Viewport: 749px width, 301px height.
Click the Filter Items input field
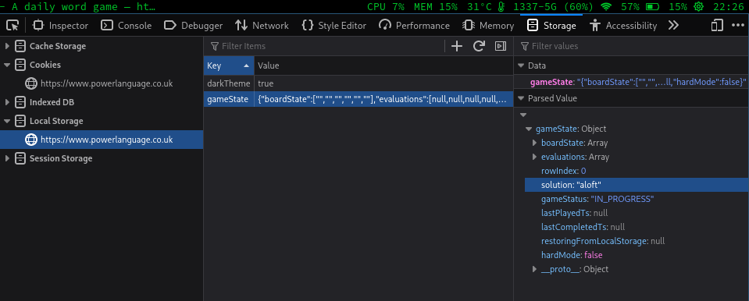pos(325,46)
